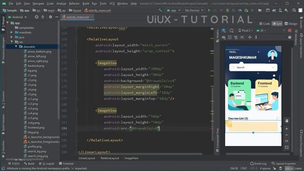The image size is (304, 171).
Task: Click the Infer constraints icon
Action: tap(242, 37)
